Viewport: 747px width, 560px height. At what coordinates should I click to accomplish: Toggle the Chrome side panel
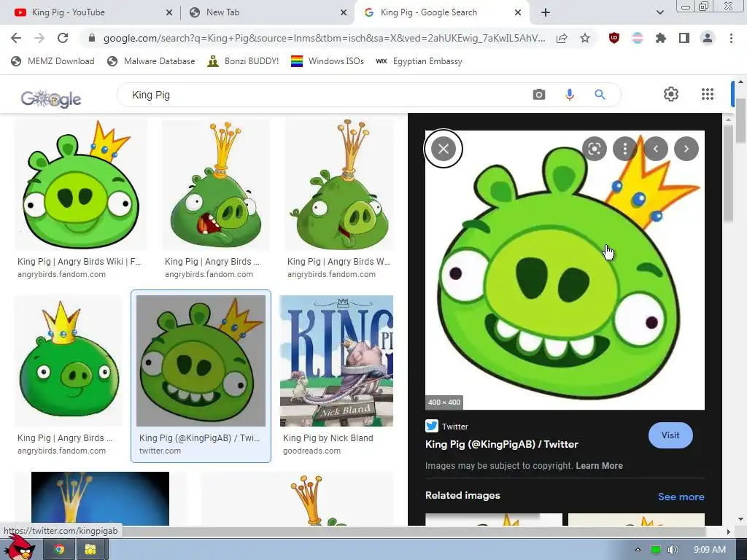coord(684,38)
